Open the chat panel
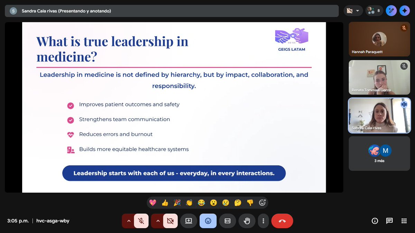The width and height of the screenshot is (415, 233). click(x=389, y=221)
